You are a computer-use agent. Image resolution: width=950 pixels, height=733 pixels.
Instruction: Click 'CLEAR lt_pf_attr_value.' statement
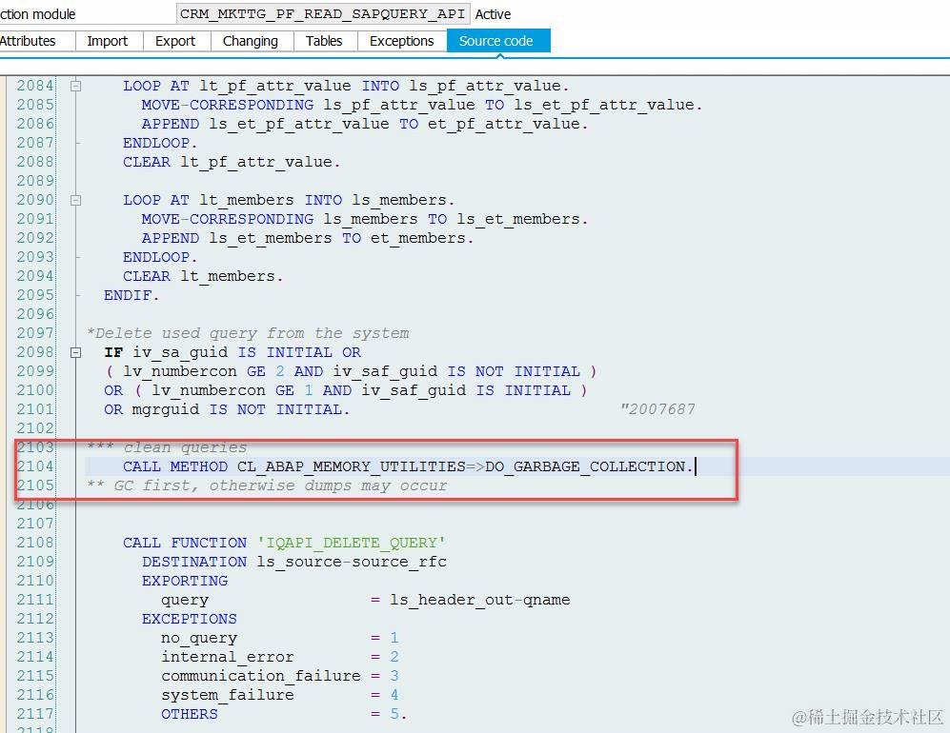pyautogui.click(x=232, y=162)
